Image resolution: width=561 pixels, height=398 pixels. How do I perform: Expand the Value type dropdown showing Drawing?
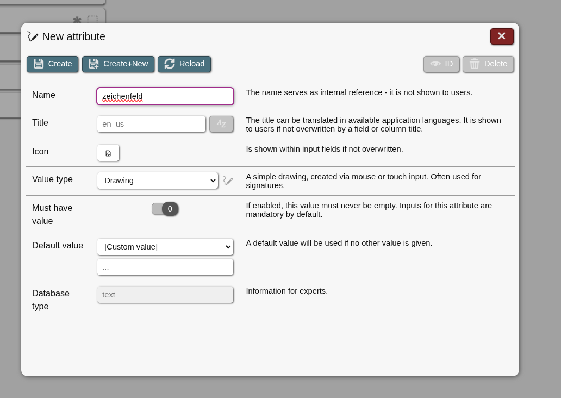pos(158,181)
